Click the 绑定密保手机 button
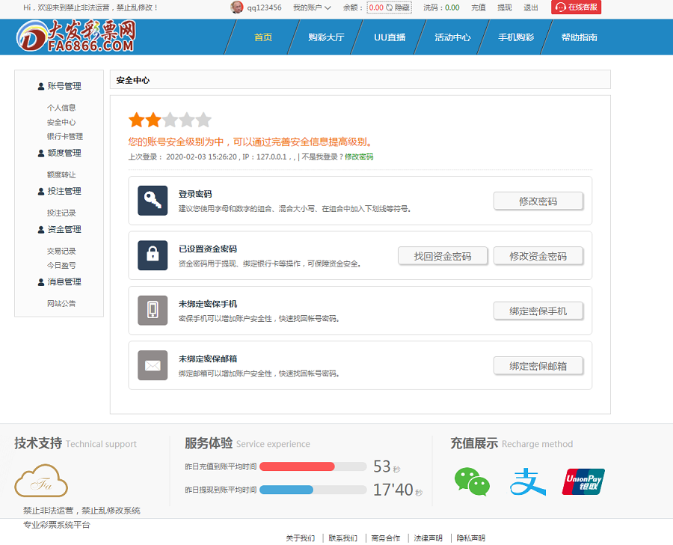The image size is (673, 545). click(x=538, y=310)
